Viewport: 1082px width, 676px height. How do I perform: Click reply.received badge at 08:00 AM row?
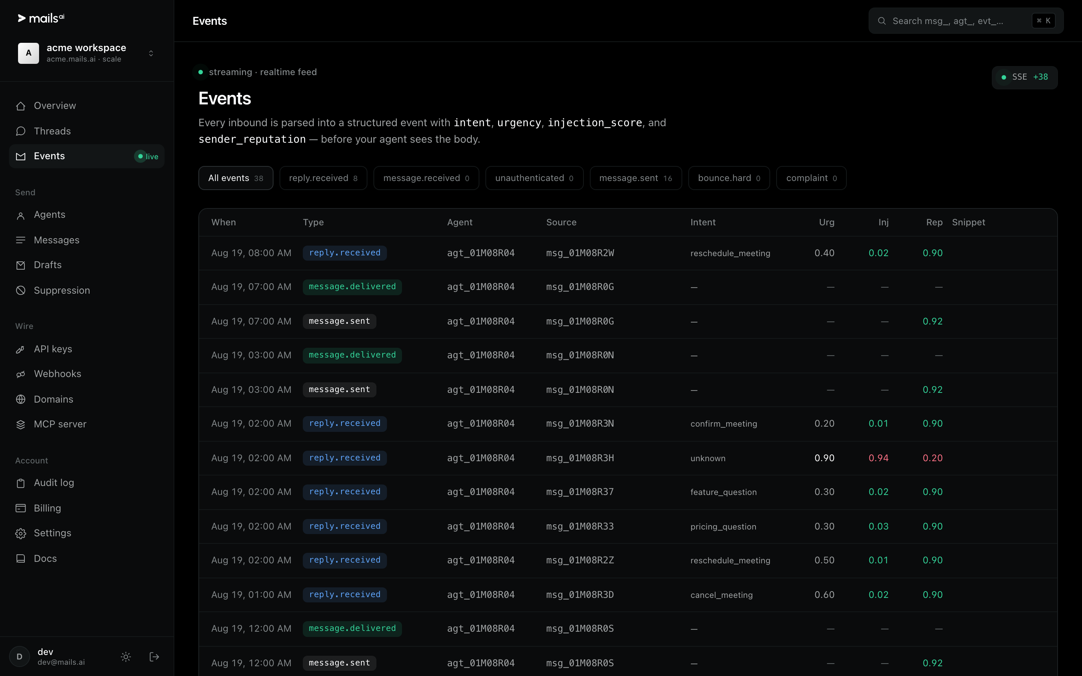345,253
